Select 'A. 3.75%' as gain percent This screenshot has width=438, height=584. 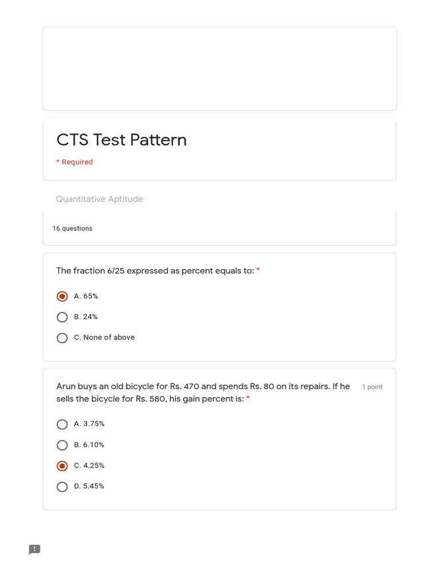point(62,424)
